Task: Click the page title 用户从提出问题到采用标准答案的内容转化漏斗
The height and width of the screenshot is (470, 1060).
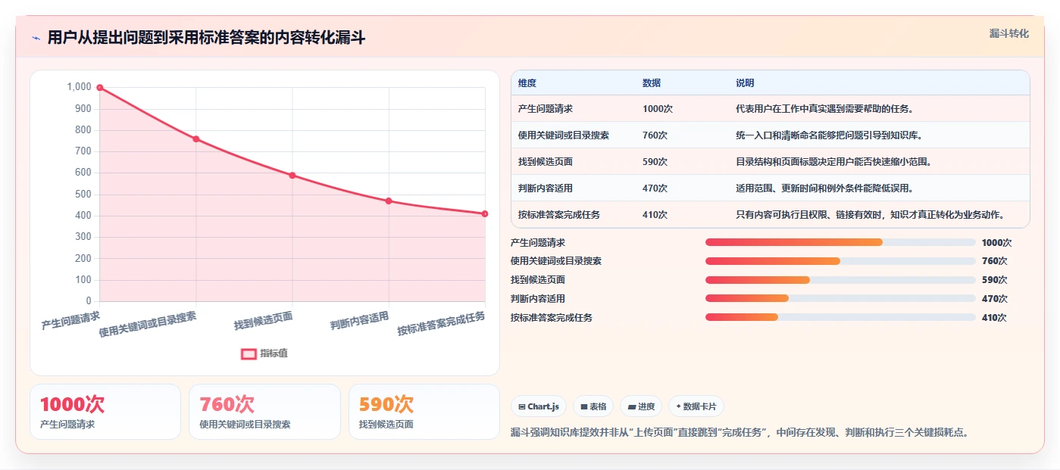Action: point(206,37)
